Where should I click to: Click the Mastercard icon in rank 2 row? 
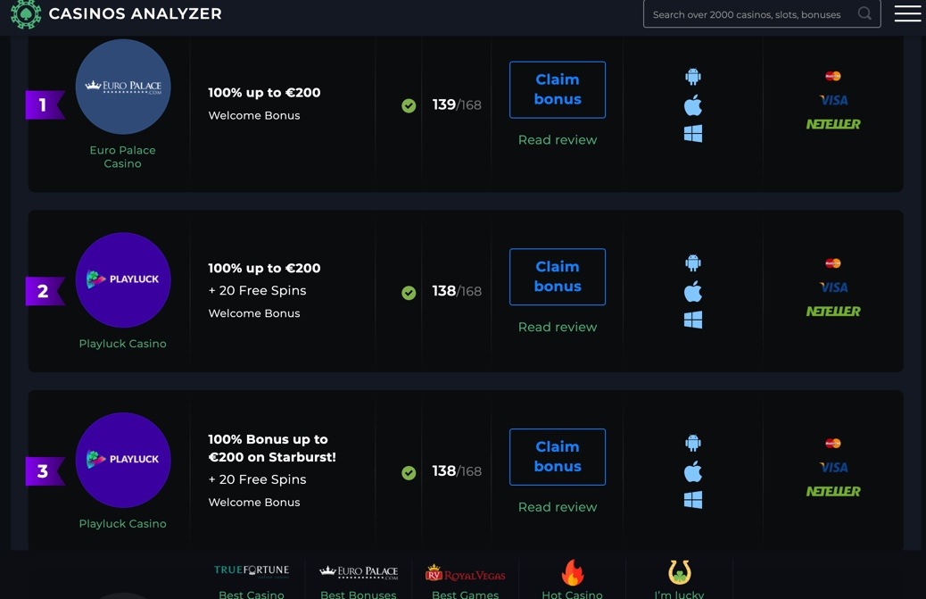[x=833, y=263]
